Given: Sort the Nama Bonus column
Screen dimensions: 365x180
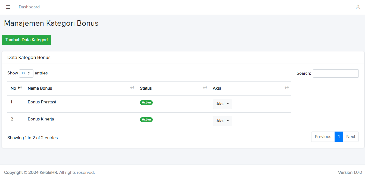Looking at the screenshot, I should click(x=132, y=87).
